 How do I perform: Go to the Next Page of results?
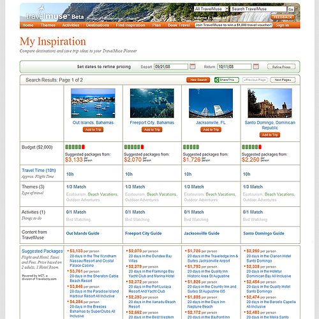(x=283, y=80)
